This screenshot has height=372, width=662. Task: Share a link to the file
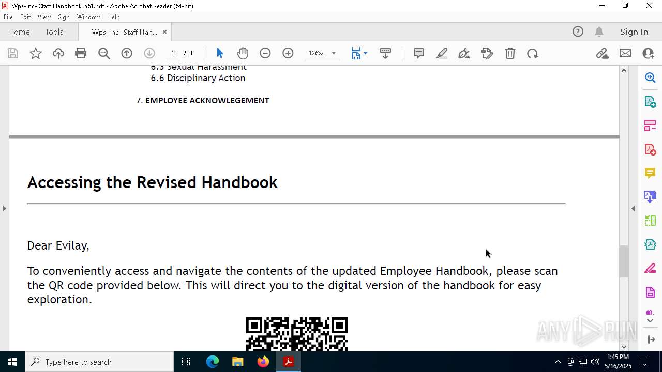(603, 53)
